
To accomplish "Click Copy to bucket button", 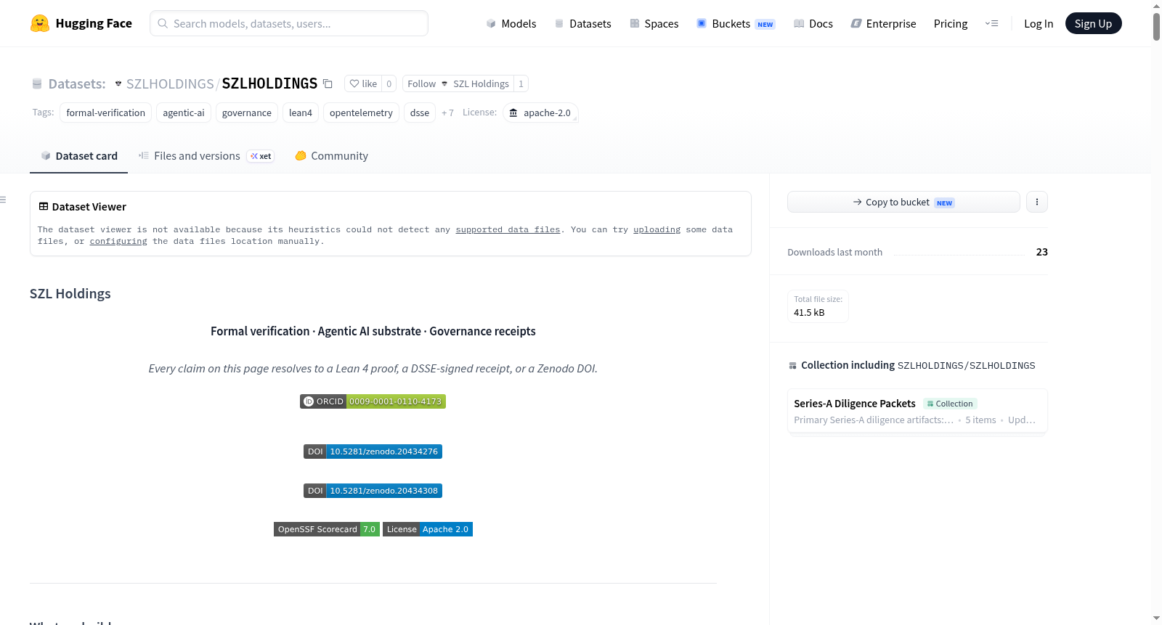I will point(903,202).
